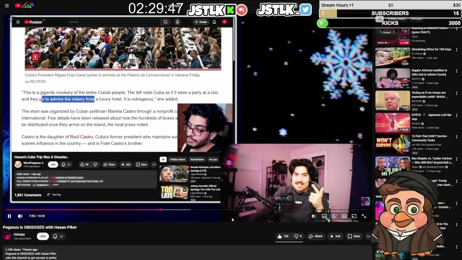Open chleepy channel avatar
Screen dimensions: 462x260
pyautogui.click(x=7, y=236)
